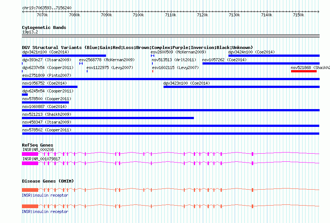Image resolution: width=330 pixels, height=223 pixels.
Task: Click the small red loss marker under esv1602115
Action: [x=153, y=71]
